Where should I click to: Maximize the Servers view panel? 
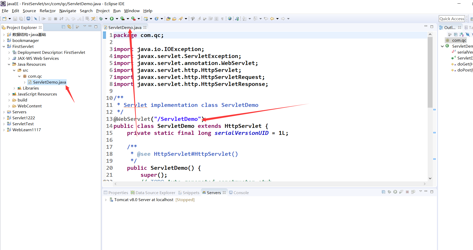(x=432, y=192)
